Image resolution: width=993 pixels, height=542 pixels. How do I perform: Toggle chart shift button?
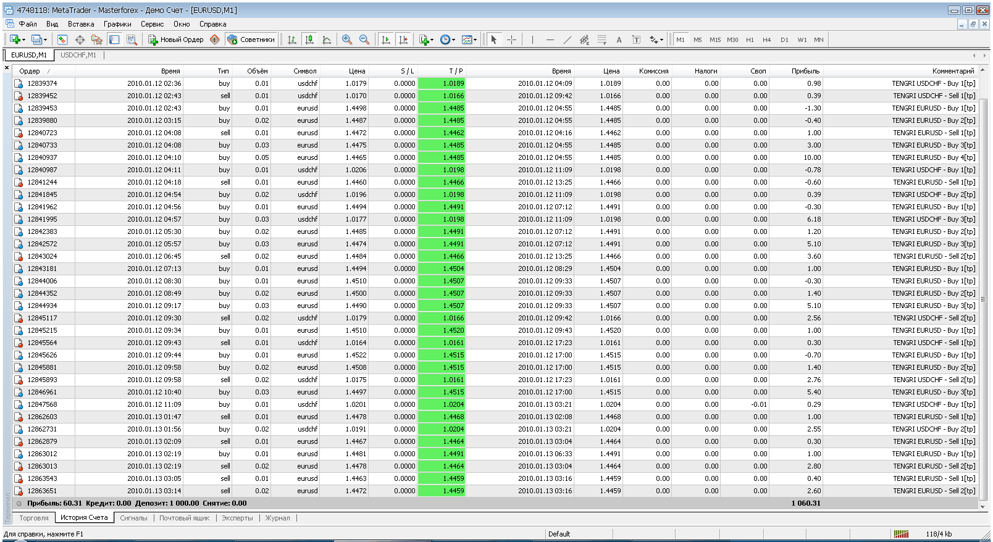[x=403, y=40]
